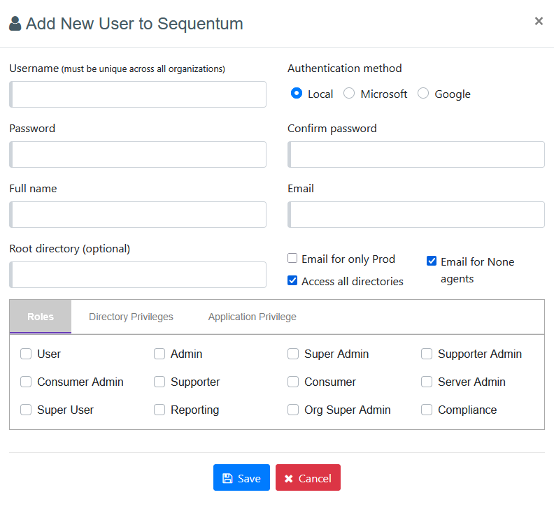Check the Reporting role
554x511 pixels.
click(159, 410)
